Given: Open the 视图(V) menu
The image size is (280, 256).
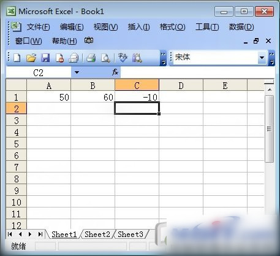Looking at the screenshot, I should [105, 27].
